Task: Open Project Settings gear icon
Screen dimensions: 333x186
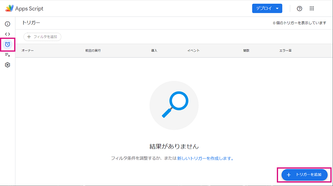Action: [x=7, y=65]
